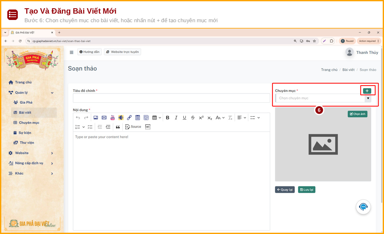The width and height of the screenshot is (384, 234).
Task: Click the page template icon
Action: [138, 118]
